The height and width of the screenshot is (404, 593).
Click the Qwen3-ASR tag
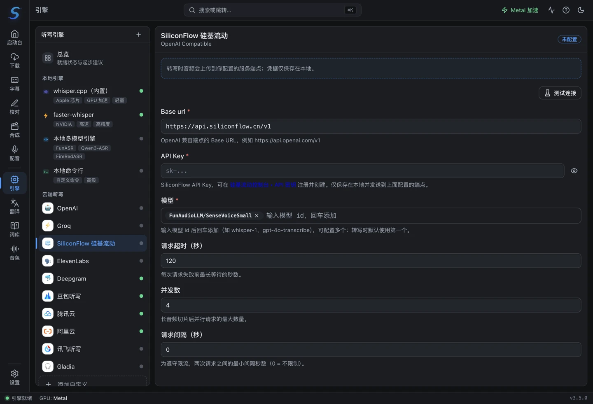click(94, 148)
